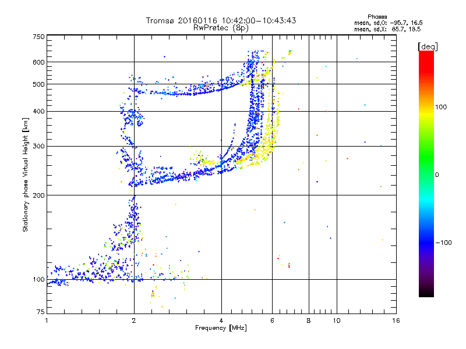Click the colorbar '100' tick label
This screenshot has height=349, width=466.
point(441,107)
